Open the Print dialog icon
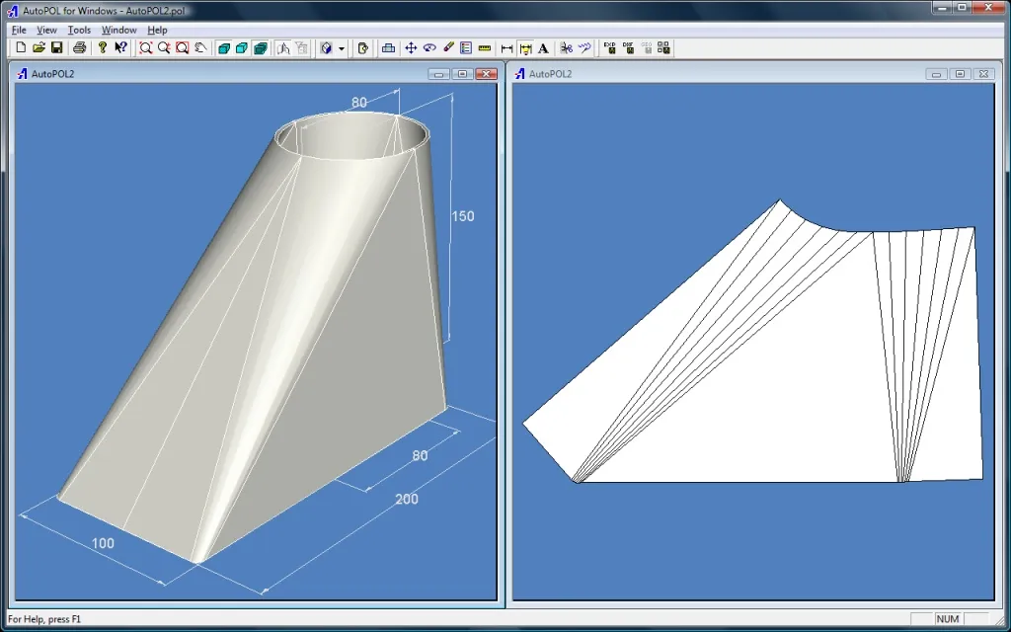The width and height of the screenshot is (1011, 632). tap(81, 47)
